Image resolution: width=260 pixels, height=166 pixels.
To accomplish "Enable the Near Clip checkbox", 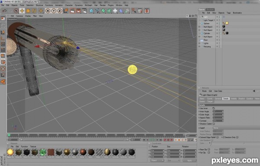I will pyautogui.click(x=209, y=149).
